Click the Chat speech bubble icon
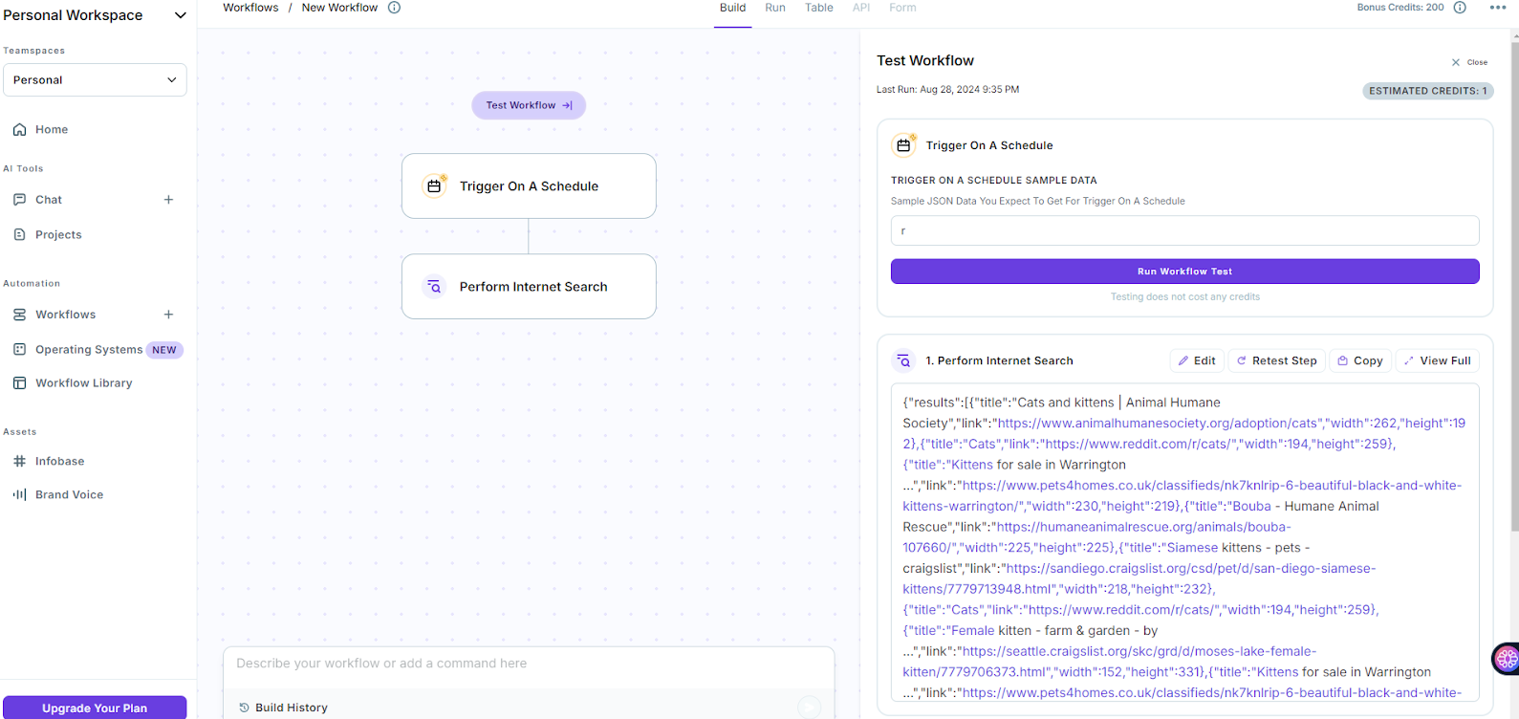The width and height of the screenshot is (1519, 719). [x=19, y=200]
